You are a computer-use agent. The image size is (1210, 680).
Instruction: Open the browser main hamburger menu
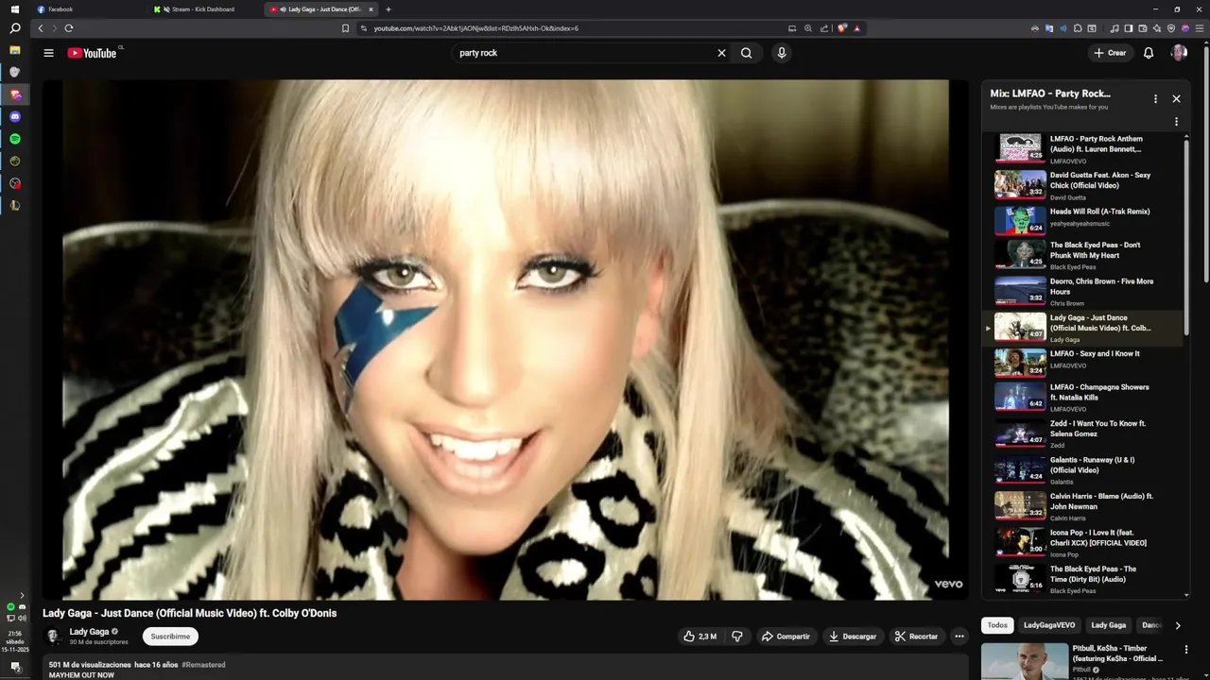(1200, 28)
